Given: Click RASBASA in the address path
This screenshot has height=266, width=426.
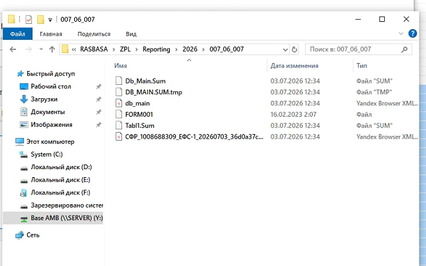Looking at the screenshot, I should pyautogui.click(x=94, y=49).
